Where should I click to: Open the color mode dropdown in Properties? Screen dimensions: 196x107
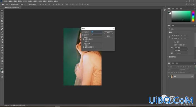(181, 48)
